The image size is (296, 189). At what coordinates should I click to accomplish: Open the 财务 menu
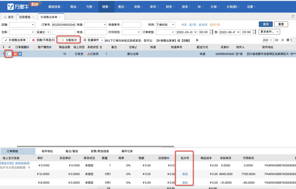pyautogui.click(x=170, y=7)
